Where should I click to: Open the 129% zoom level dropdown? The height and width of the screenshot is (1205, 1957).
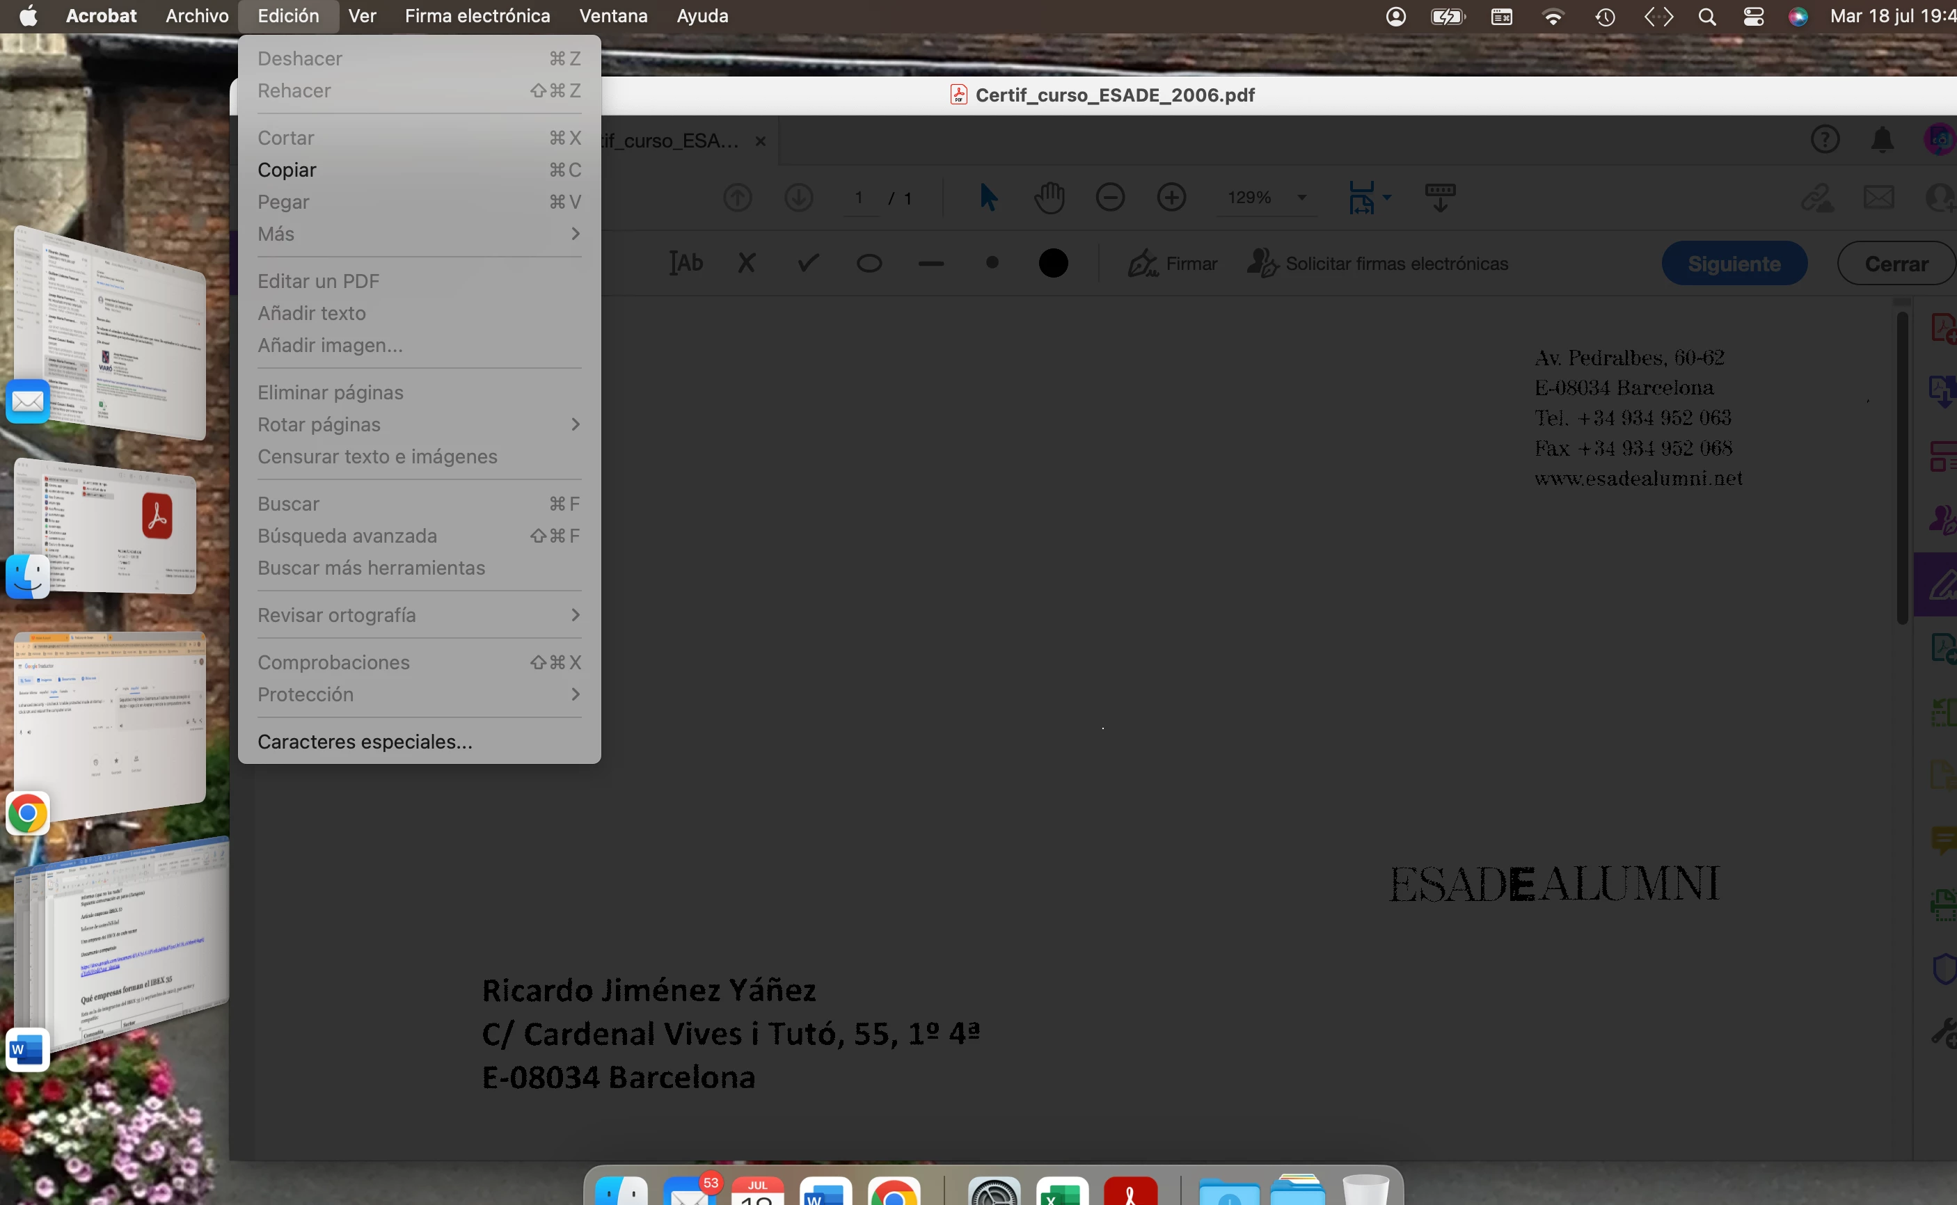pos(1301,197)
